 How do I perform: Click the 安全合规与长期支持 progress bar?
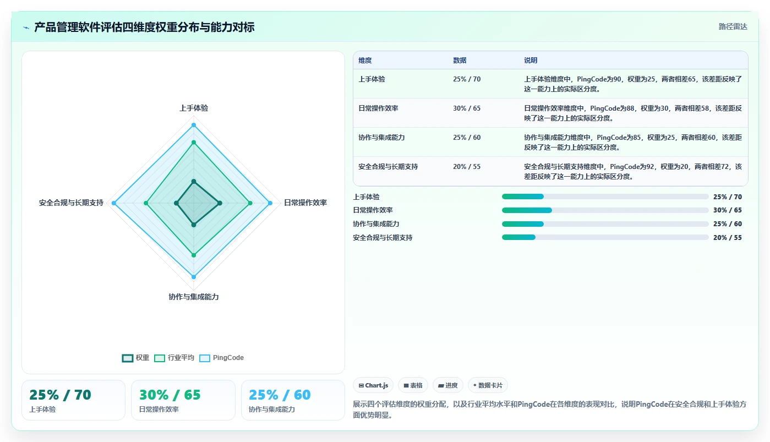605,237
